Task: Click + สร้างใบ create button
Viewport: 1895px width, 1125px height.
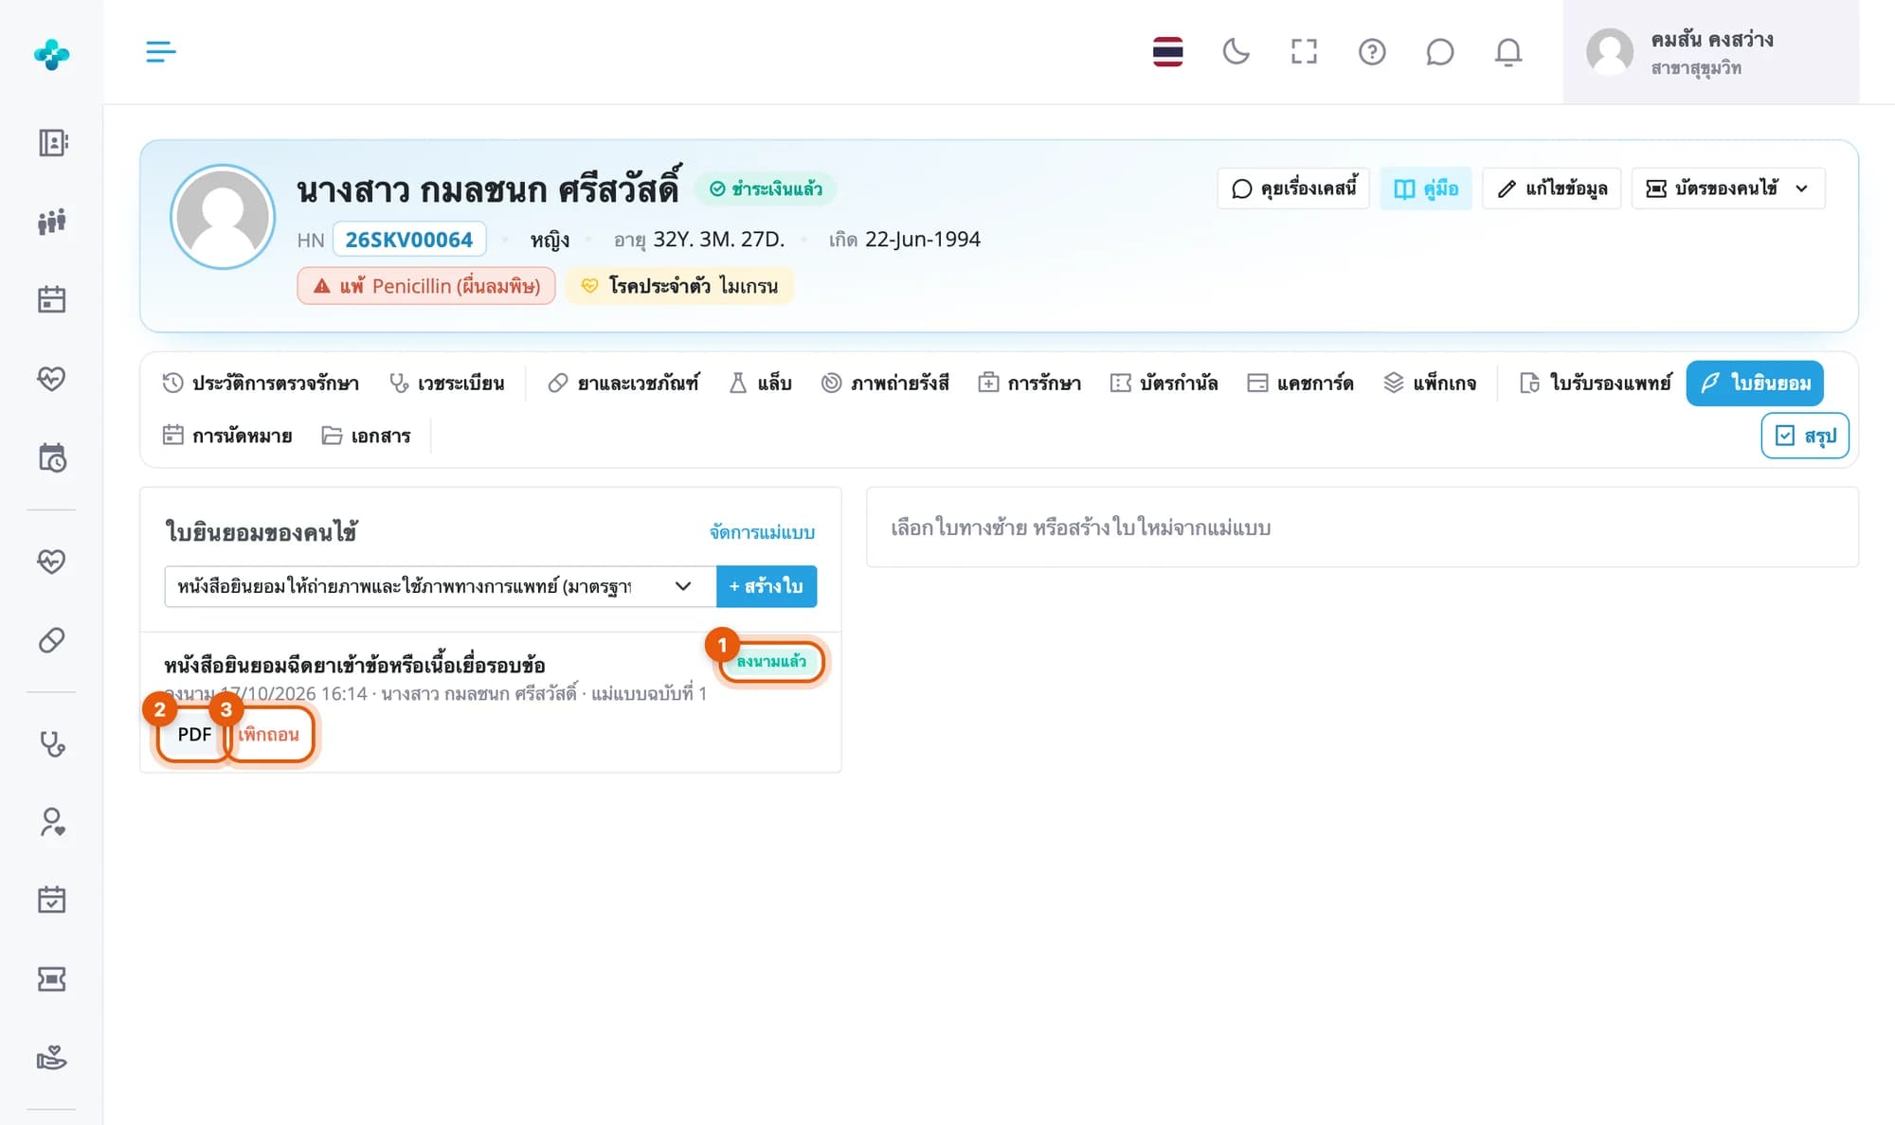Action: [767, 586]
